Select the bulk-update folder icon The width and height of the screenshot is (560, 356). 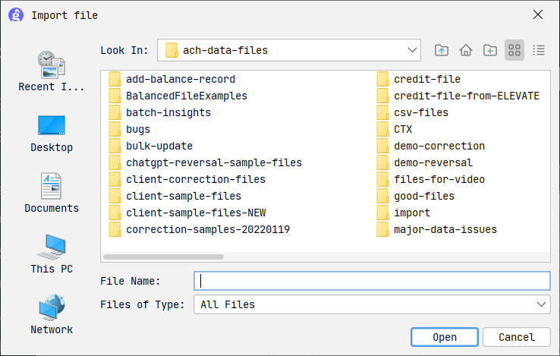click(115, 146)
